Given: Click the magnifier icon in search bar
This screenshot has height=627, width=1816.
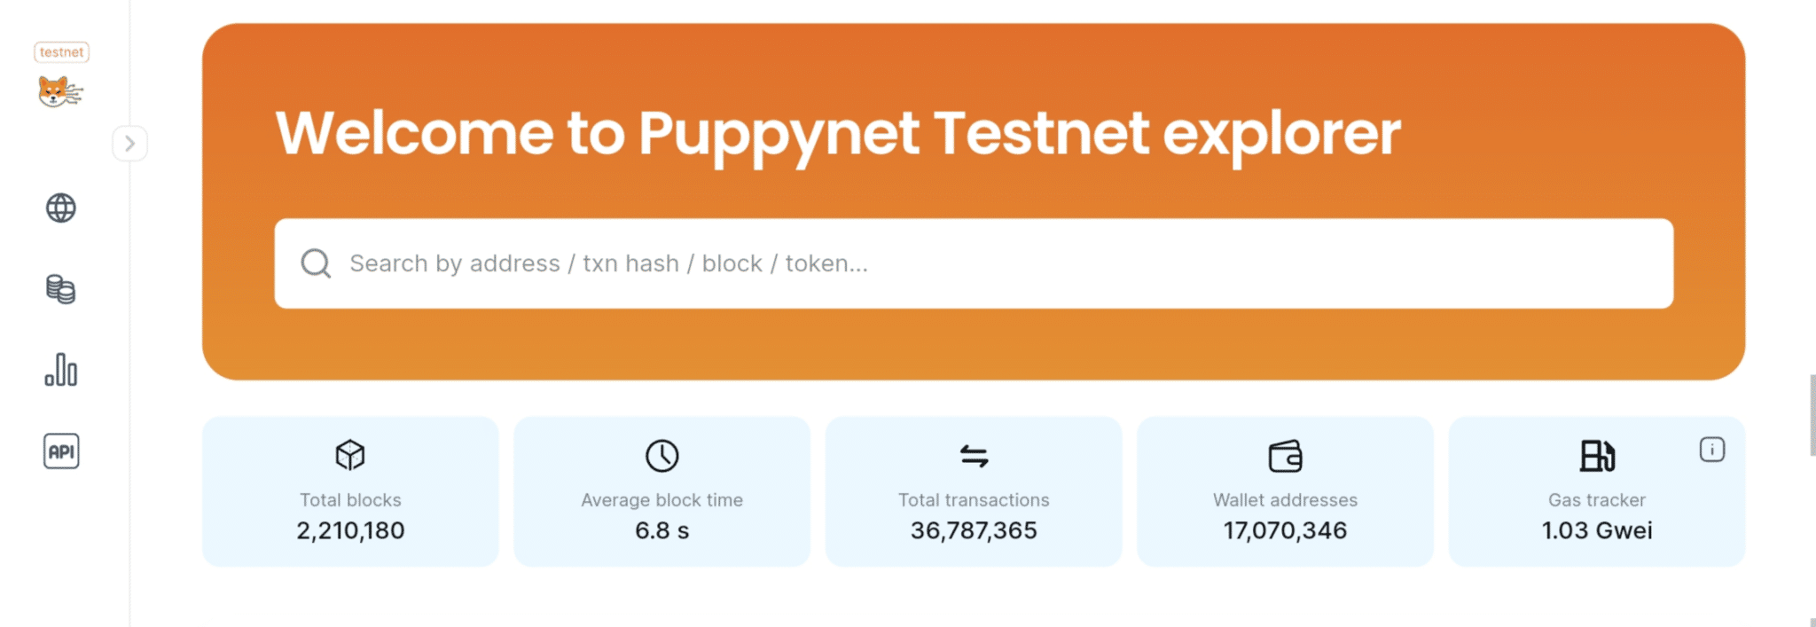Looking at the screenshot, I should pos(316,263).
